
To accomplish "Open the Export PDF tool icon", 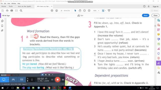I will (x=158, y=20).
